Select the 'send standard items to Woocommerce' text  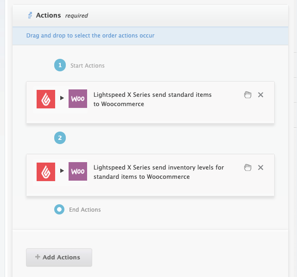pyautogui.click(x=152, y=99)
